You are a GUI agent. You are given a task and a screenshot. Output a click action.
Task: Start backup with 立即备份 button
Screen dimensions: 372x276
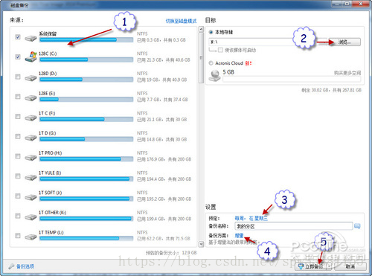coord(311,266)
